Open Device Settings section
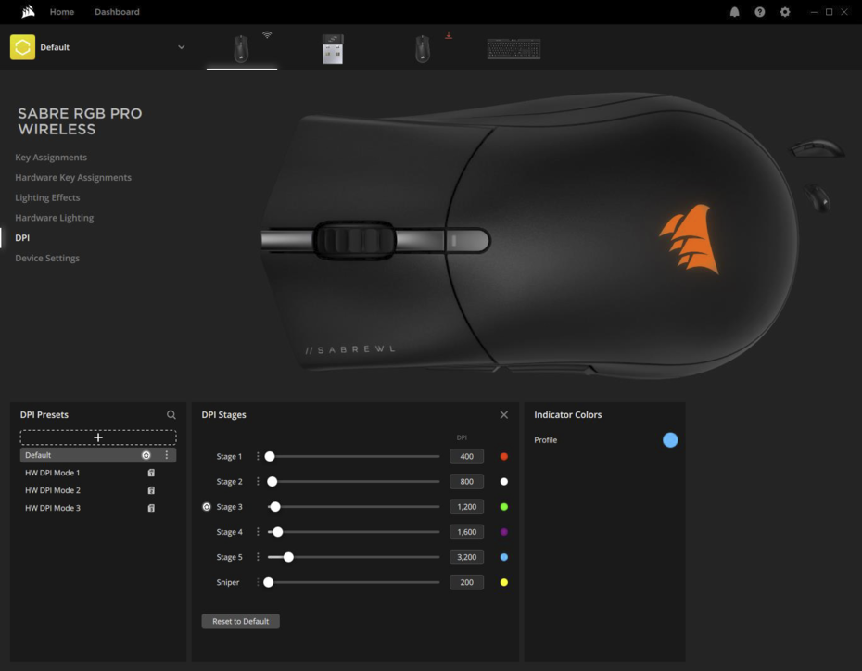 pyautogui.click(x=47, y=258)
